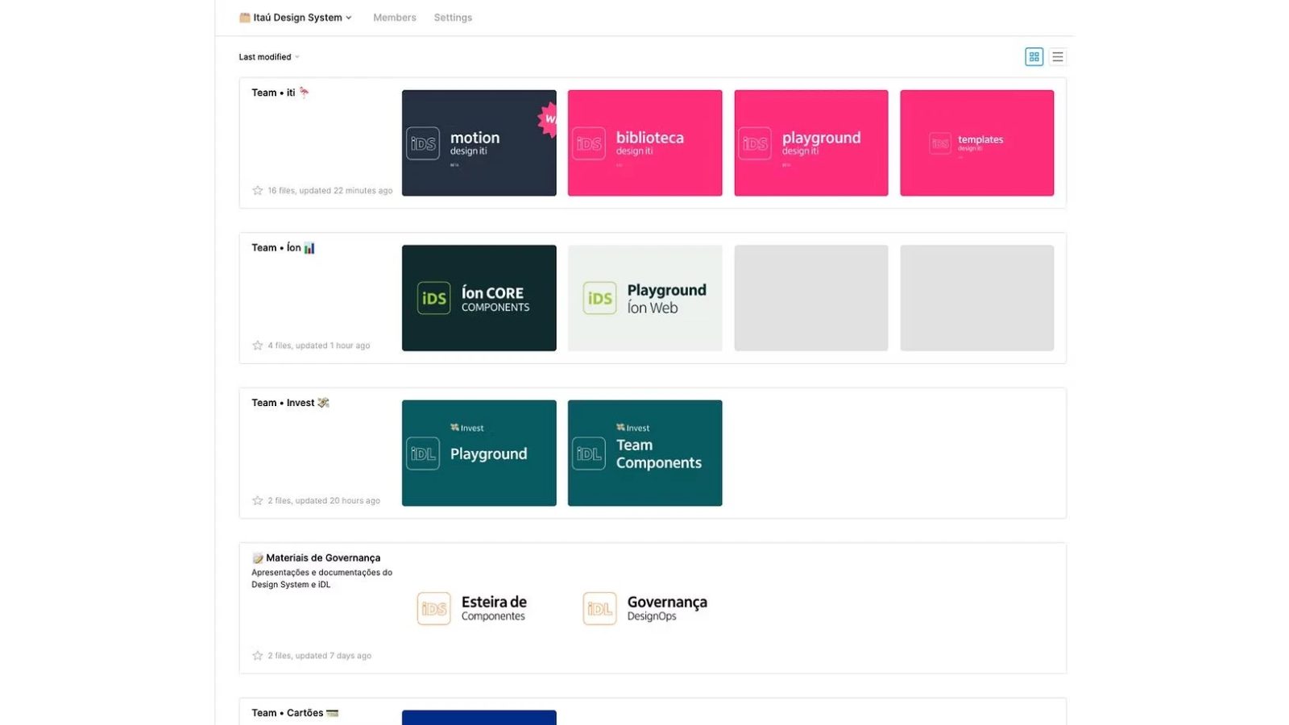Click the 'Apresentações e documentações' project description

pyautogui.click(x=321, y=578)
